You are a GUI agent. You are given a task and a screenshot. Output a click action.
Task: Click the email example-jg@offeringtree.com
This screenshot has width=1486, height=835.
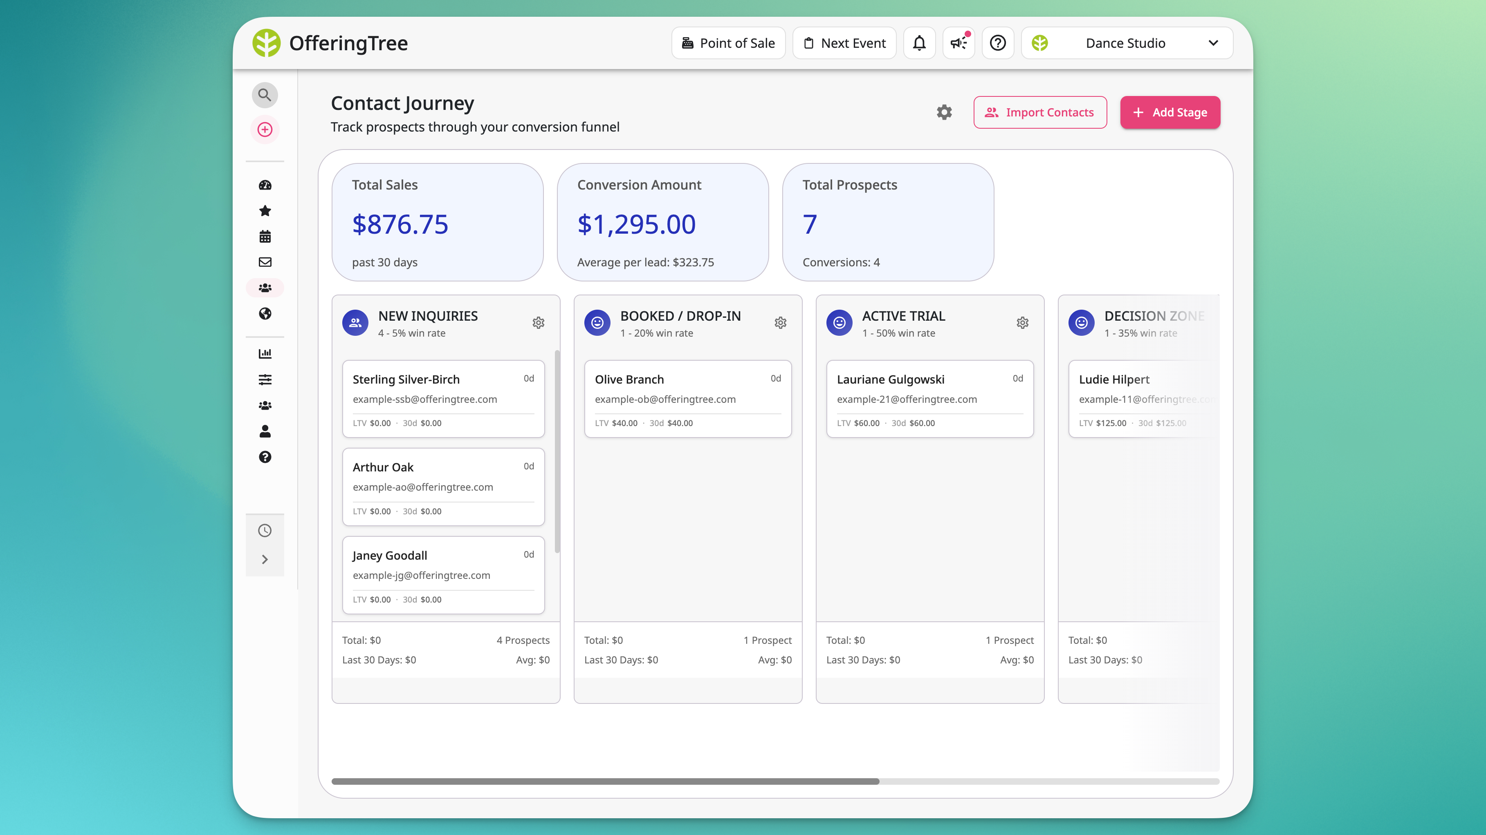click(421, 575)
